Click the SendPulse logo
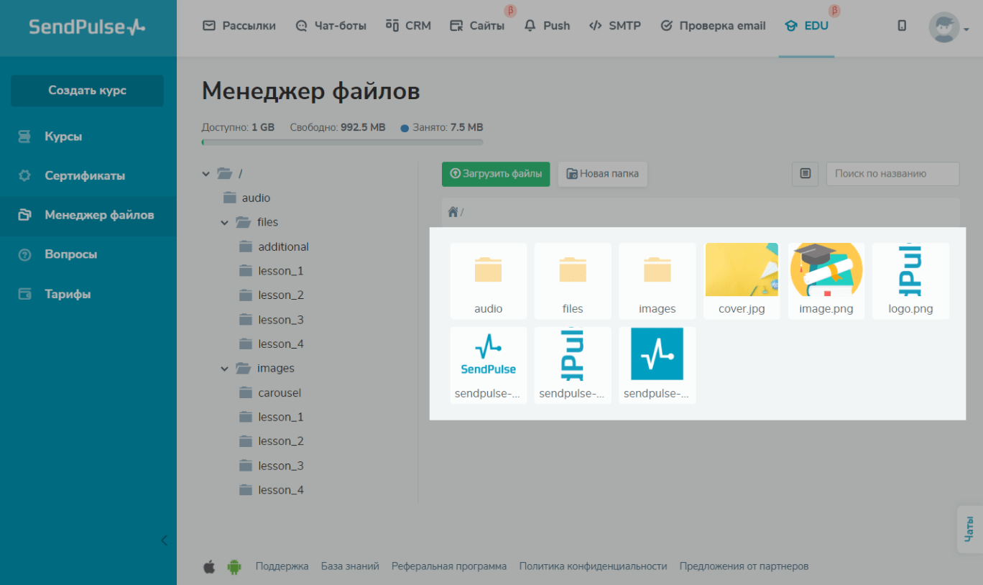983x585 pixels. point(87,27)
